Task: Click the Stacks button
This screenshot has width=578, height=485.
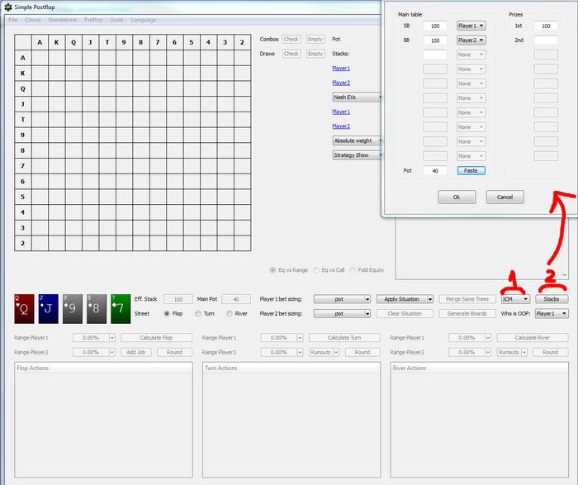Action: pos(552,299)
